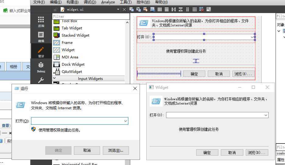Select label 使用管理权限创建此任务 on the design canvas
This screenshot has width=285, height=165.
tap(186, 51)
